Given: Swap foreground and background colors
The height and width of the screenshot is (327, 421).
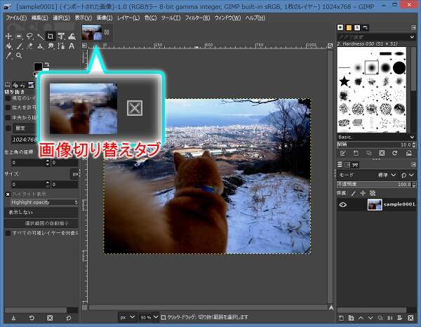Looking at the screenshot, I should tap(47, 64).
